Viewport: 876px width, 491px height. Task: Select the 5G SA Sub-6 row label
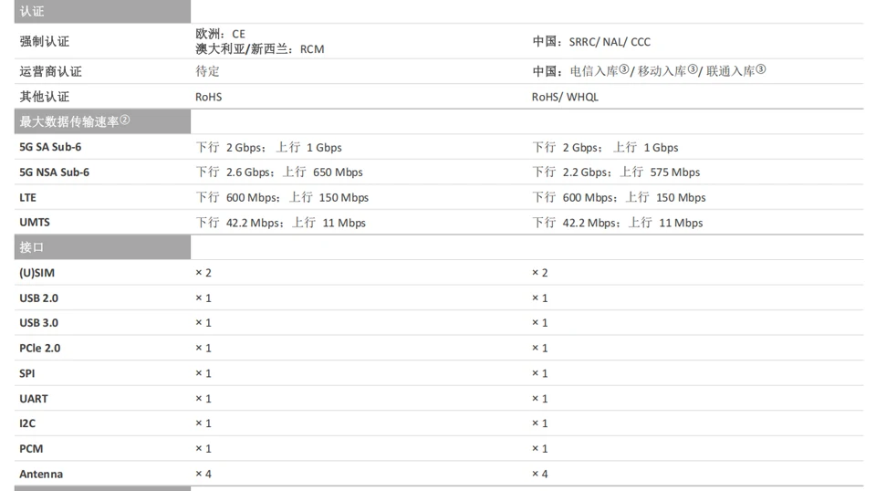click(x=57, y=147)
